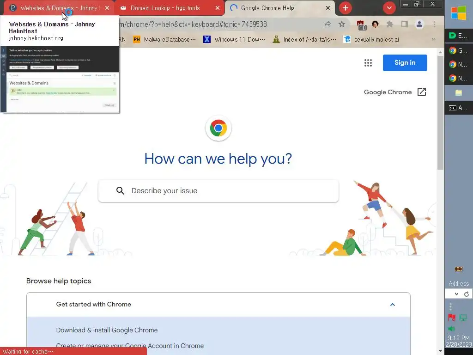Open the taskbar Address dropdown arrow
The width and height of the screenshot is (473, 355).
click(456, 294)
